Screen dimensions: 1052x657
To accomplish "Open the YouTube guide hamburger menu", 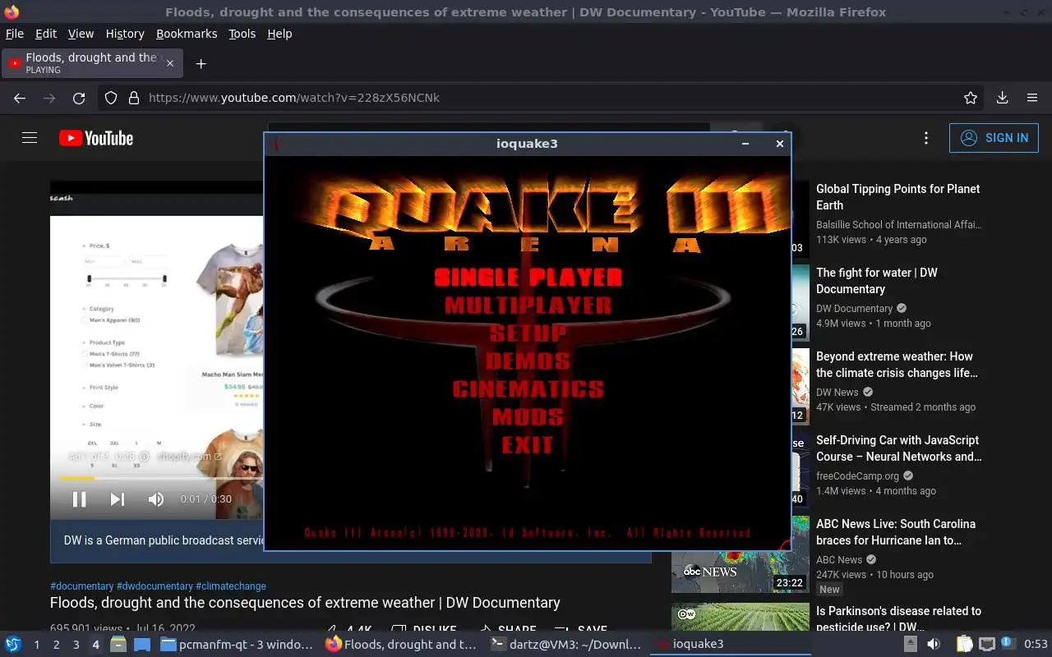I will click(30, 138).
